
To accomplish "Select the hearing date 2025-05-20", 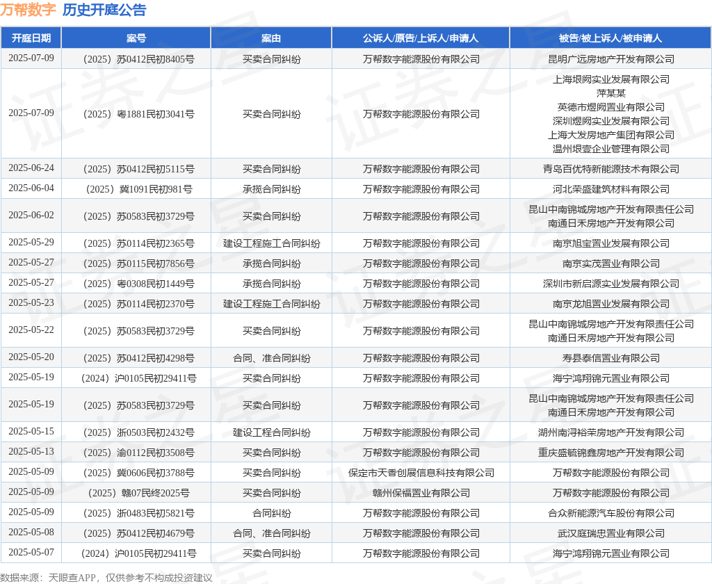I will pyautogui.click(x=31, y=357).
